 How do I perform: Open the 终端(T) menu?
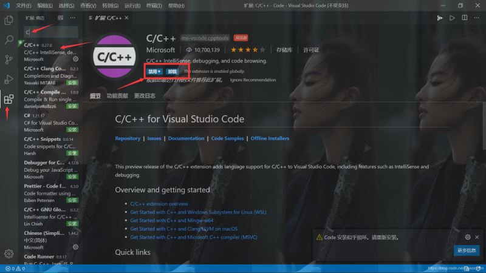154,5
